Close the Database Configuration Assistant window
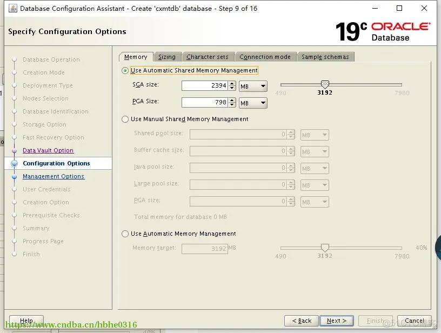This screenshot has width=441, height=333. pyautogui.click(x=424, y=9)
